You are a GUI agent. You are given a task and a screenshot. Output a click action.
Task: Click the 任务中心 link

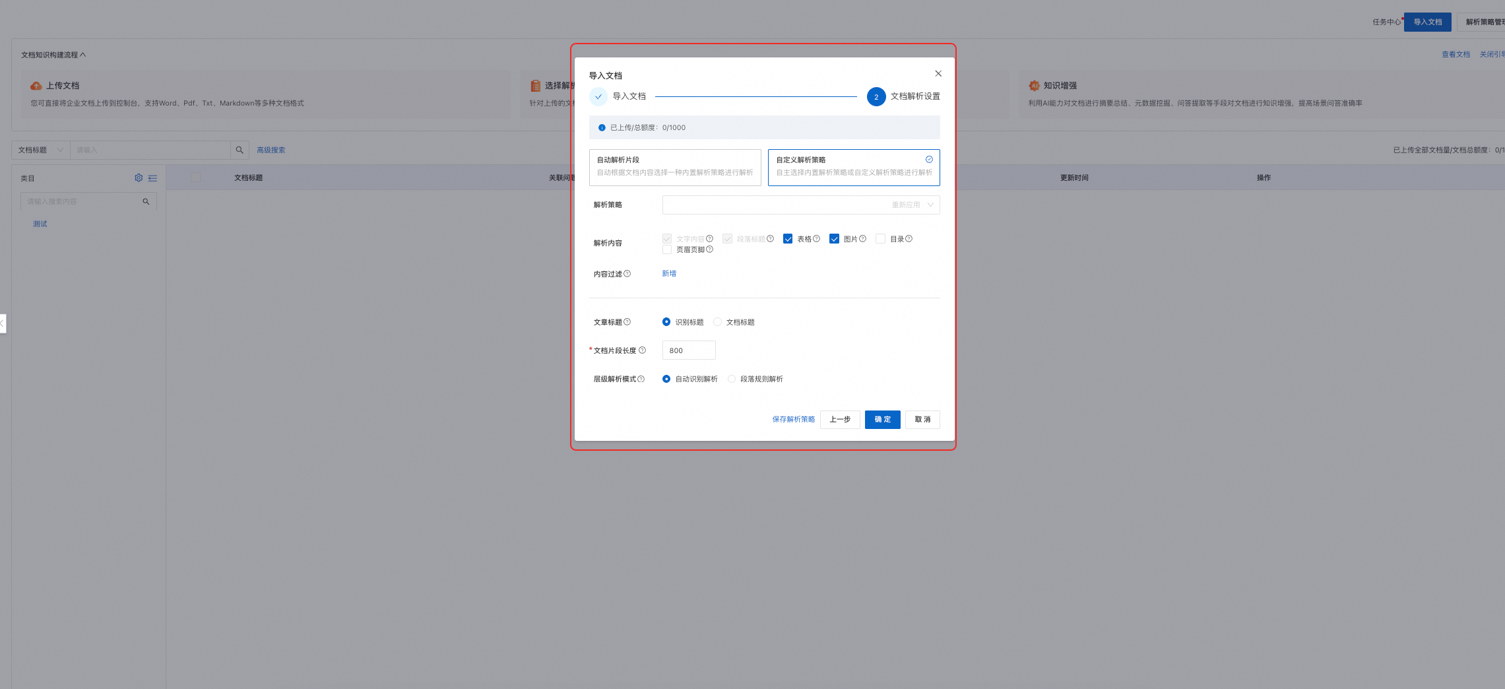point(1386,22)
